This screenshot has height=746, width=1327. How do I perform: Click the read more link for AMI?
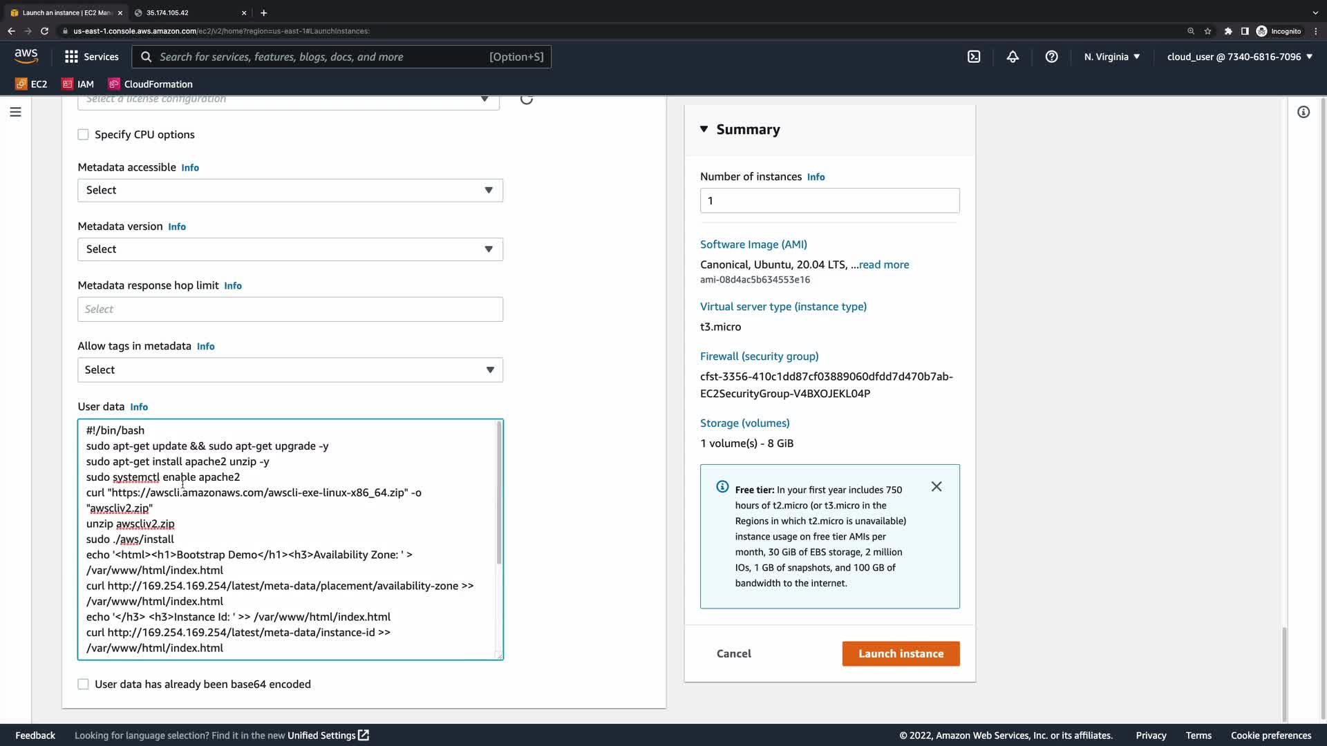pos(883,265)
